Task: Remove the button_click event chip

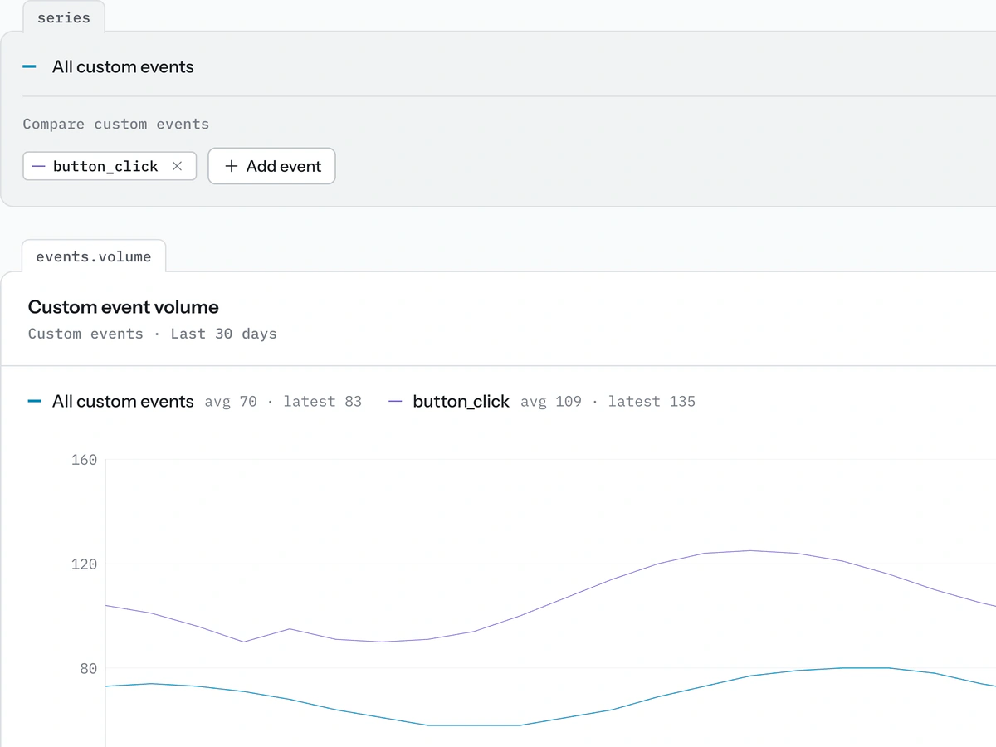Action: tap(177, 166)
